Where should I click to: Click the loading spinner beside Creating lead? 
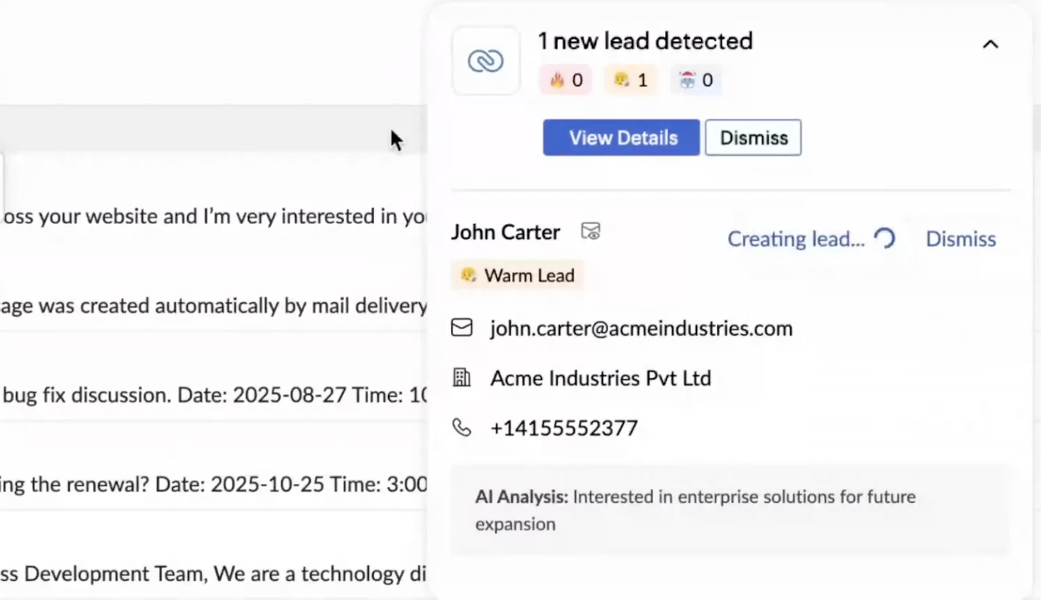click(x=885, y=239)
